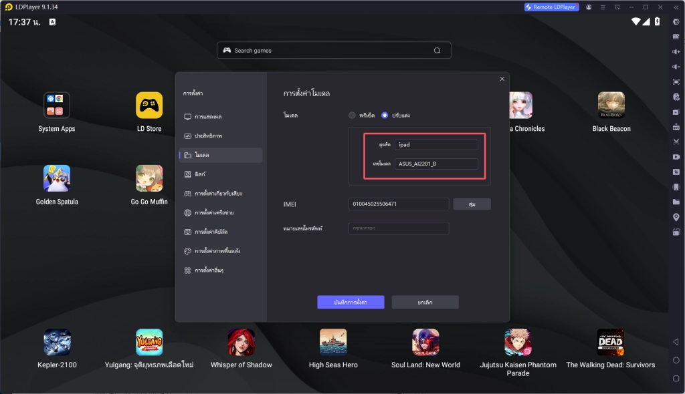Viewport: 685px width, 394px height.
Task: Launch the Golden Spatula game
Action: tap(57, 178)
